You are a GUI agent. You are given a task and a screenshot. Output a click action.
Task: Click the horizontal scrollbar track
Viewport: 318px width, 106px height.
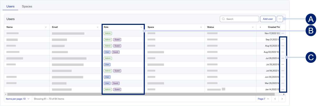145,94
